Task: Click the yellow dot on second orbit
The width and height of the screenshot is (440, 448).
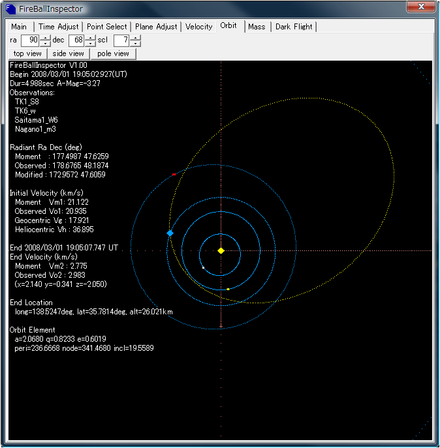Action: tap(228, 289)
